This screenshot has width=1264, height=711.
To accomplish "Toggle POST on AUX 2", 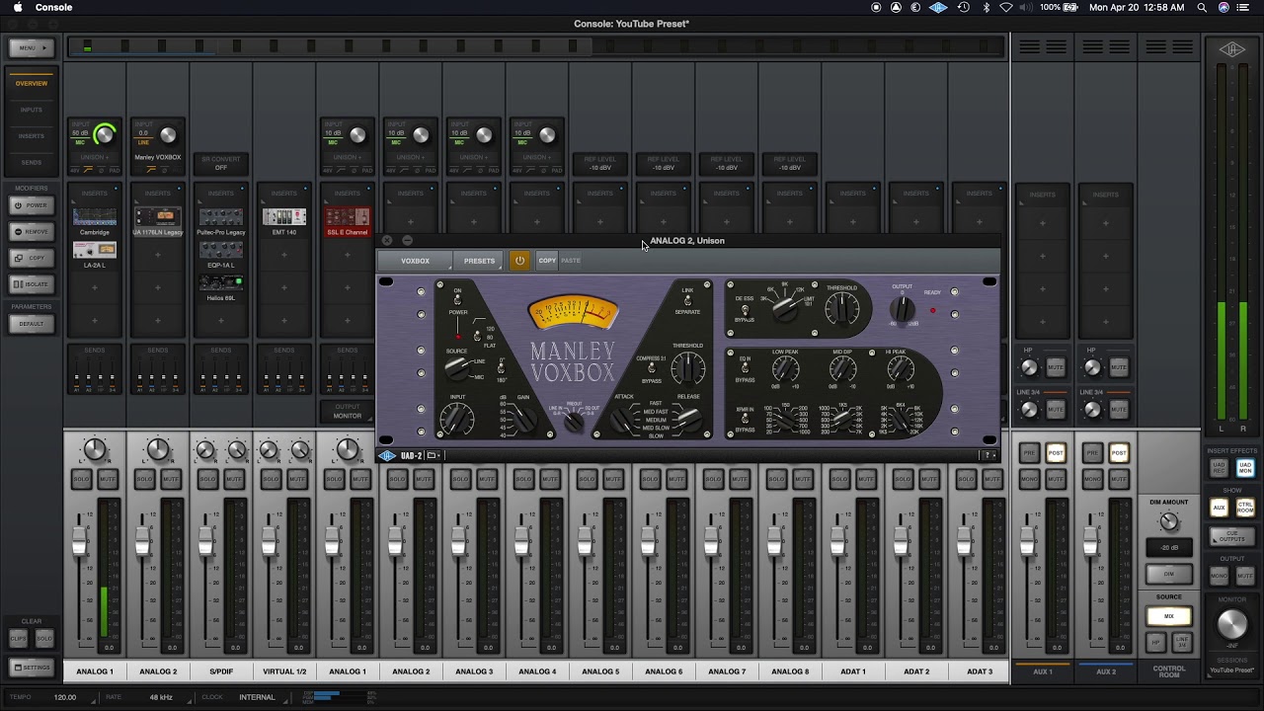I will point(1119,452).
